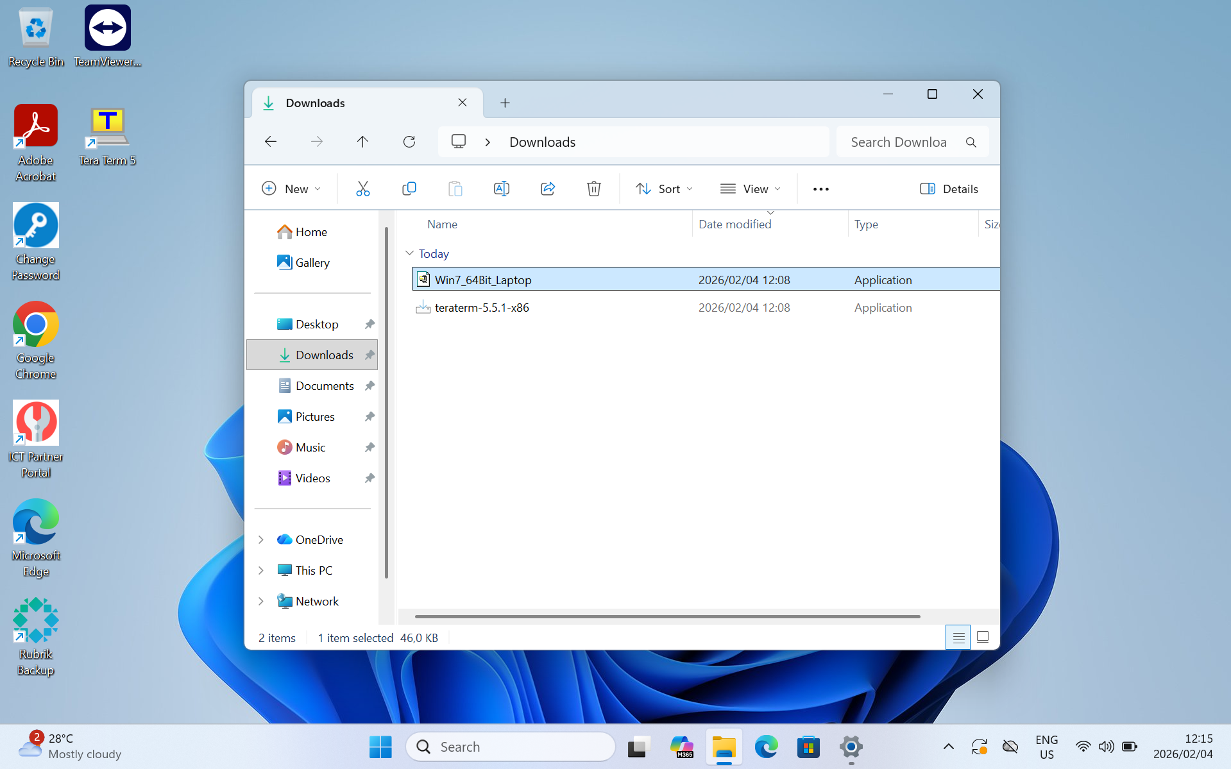This screenshot has width=1231, height=769.
Task: Click the Rename icon in toolbar
Action: [501, 189]
